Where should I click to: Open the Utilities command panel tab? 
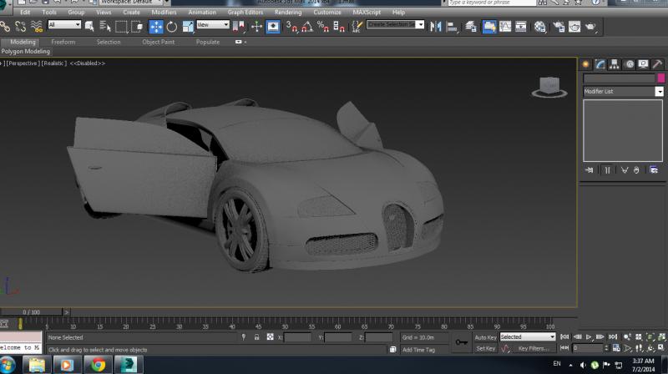[657, 64]
